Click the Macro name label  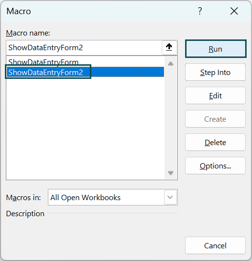[x=28, y=33]
